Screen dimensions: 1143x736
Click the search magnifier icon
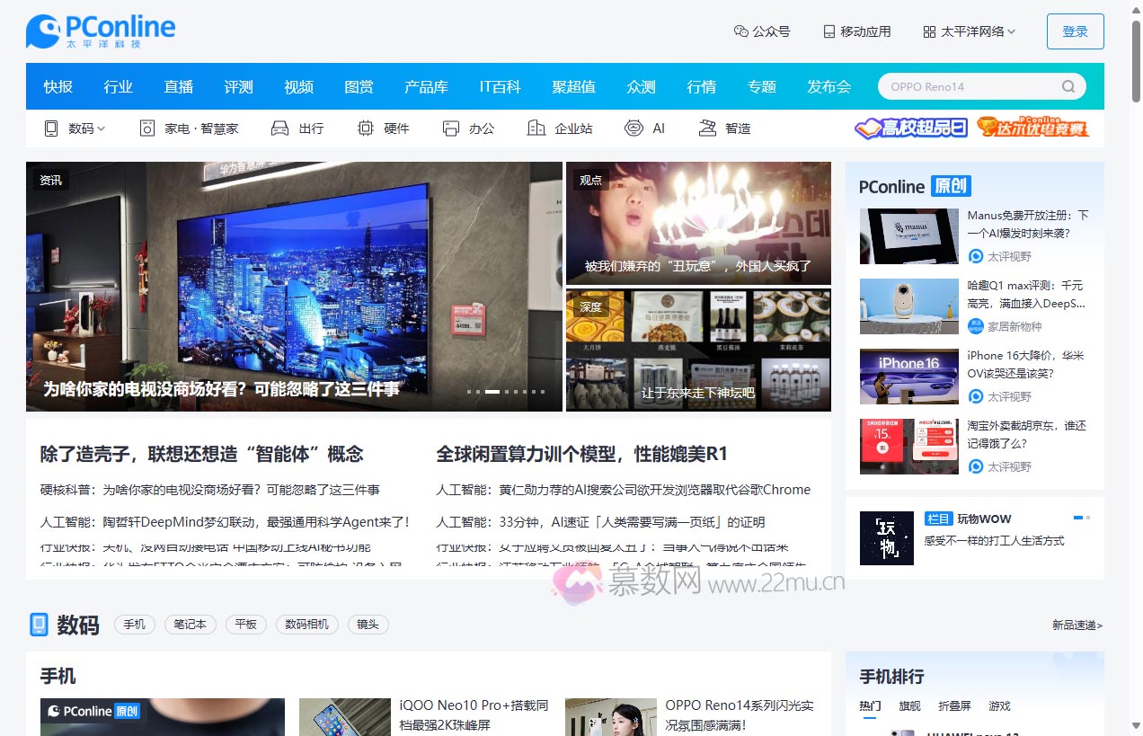click(x=1068, y=87)
